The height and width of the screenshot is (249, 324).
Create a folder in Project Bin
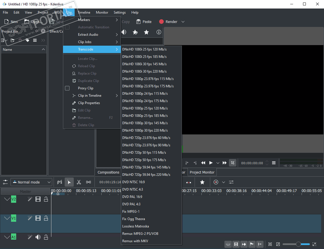coord(12,40)
